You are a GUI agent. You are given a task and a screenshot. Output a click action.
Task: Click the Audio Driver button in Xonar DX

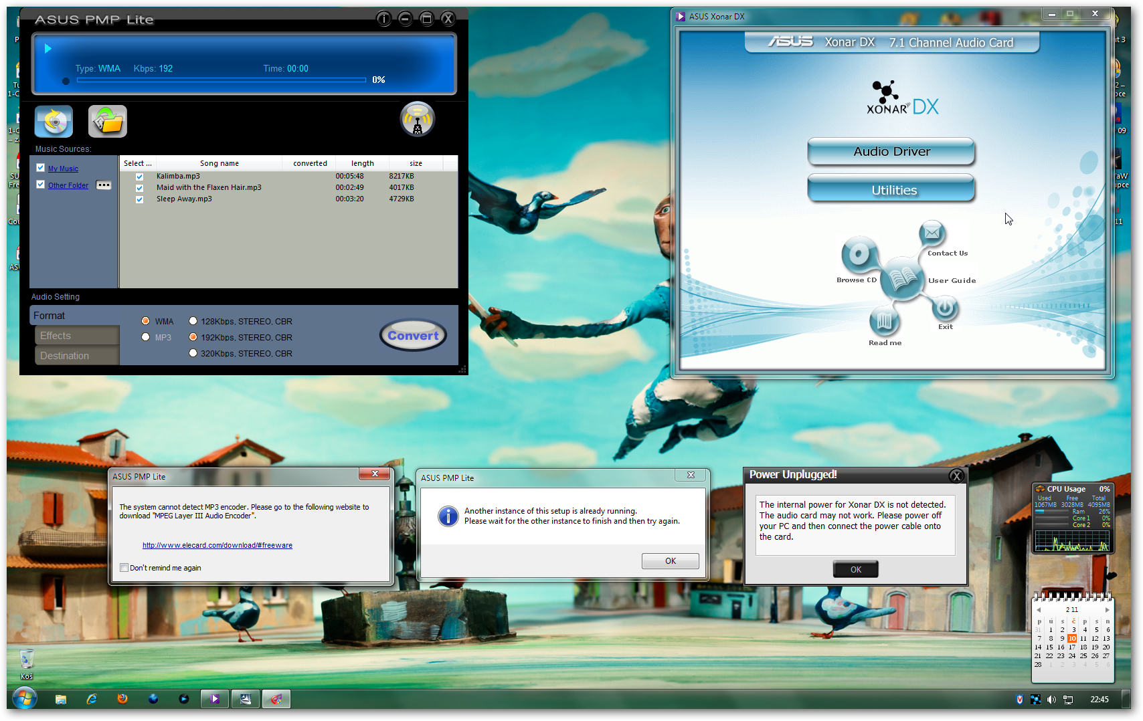[891, 152]
